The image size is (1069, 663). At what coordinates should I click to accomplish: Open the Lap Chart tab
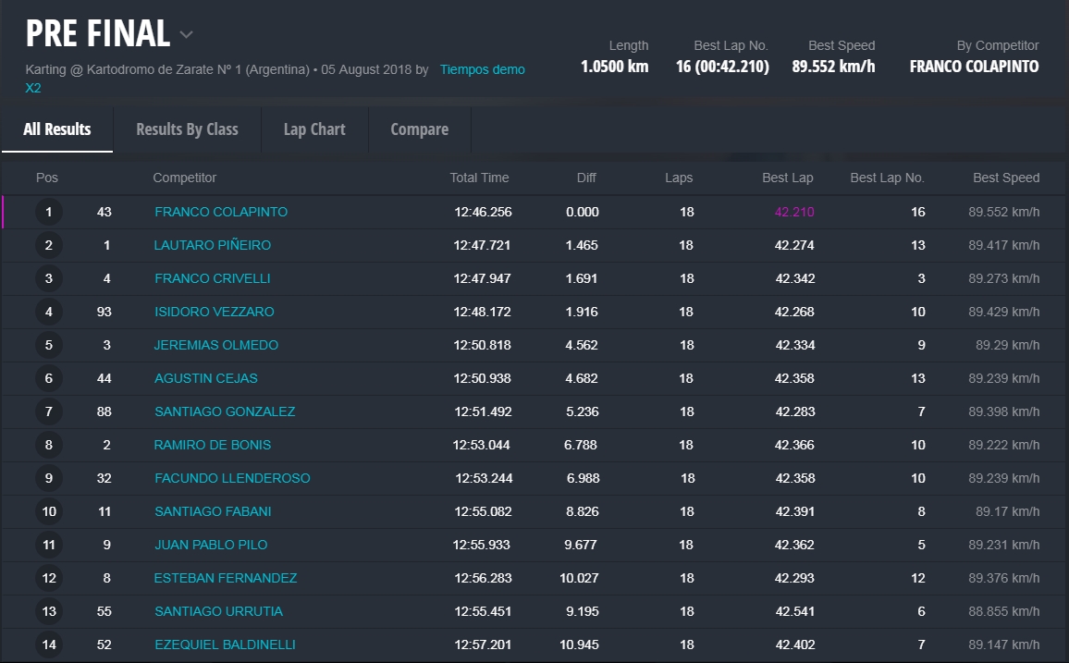click(314, 129)
